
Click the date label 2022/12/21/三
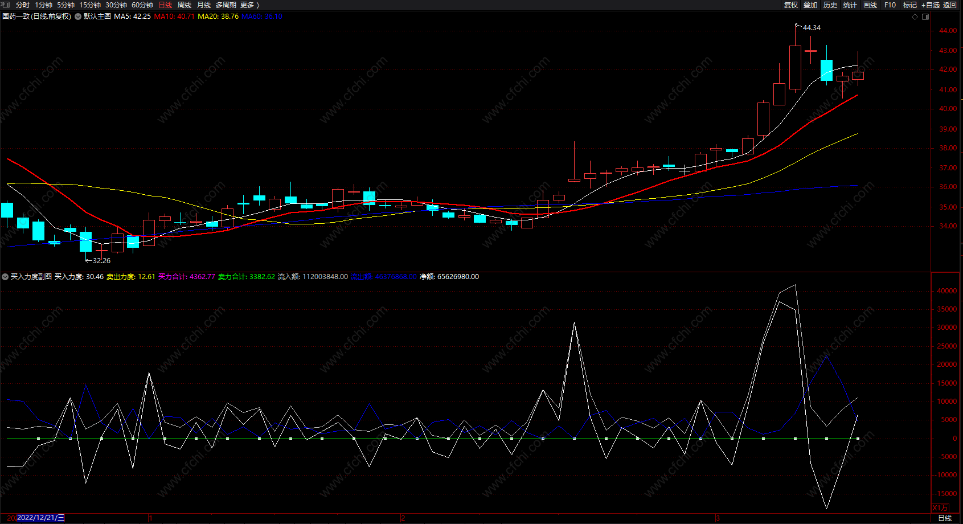(40, 518)
